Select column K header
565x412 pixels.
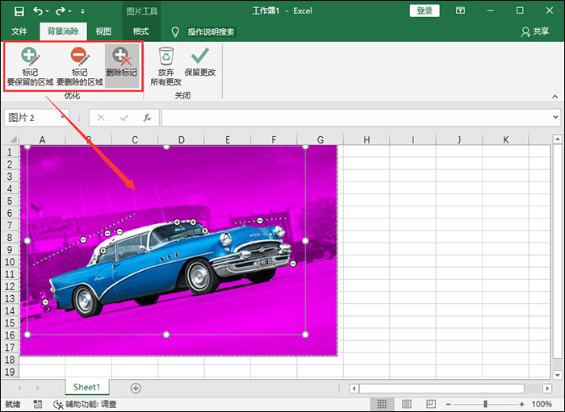click(505, 139)
